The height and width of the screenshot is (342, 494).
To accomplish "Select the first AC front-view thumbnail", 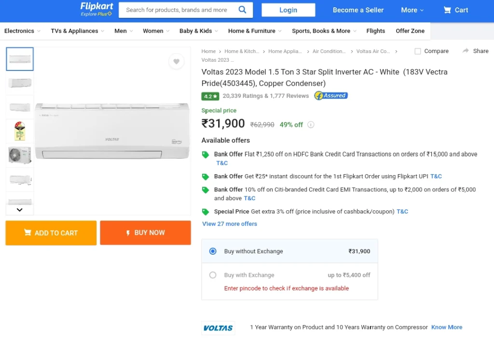I will click(x=20, y=59).
